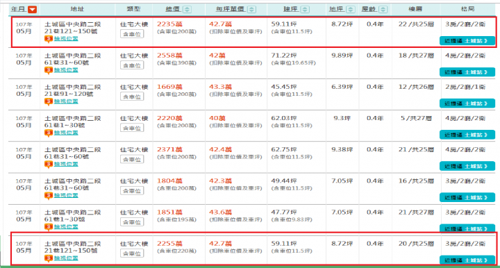The width and height of the screenshot is (500, 268).
Task: Click the orange $ marker in the 1669萬 row
Action: click(x=49, y=101)
